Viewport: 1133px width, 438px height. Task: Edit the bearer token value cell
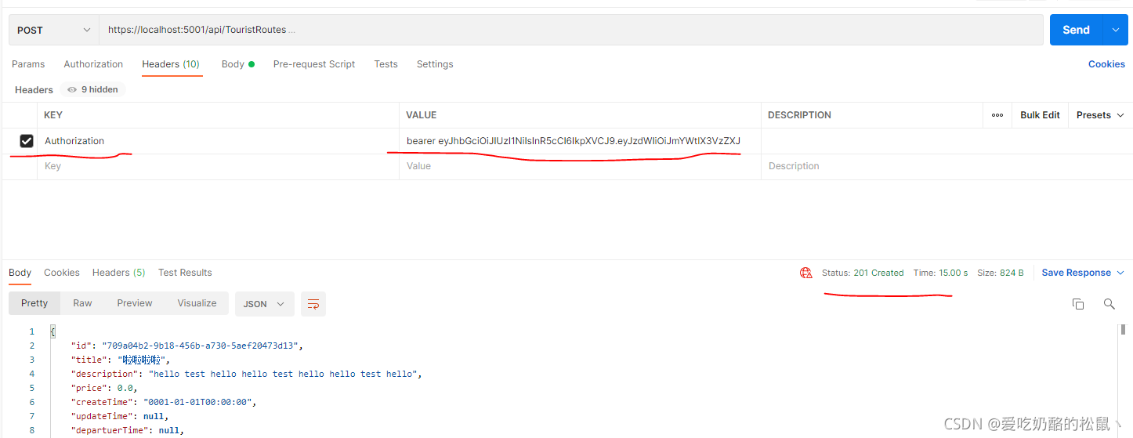pyautogui.click(x=580, y=141)
